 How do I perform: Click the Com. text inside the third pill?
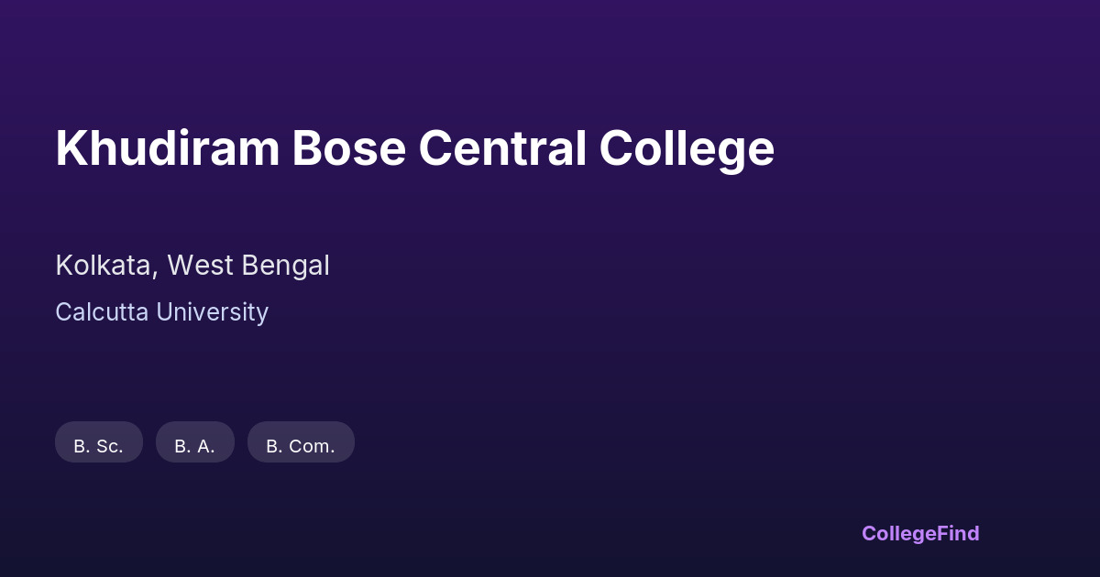(x=312, y=446)
